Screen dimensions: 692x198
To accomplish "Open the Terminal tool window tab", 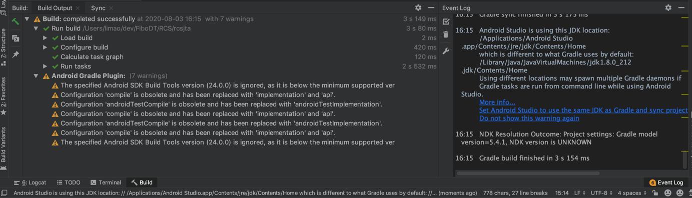I will click(x=106, y=182).
